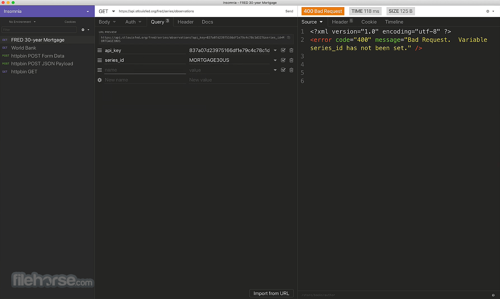Click the 400 Bad Request status tag
The height and width of the screenshot is (299, 500).
coord(323,11)
